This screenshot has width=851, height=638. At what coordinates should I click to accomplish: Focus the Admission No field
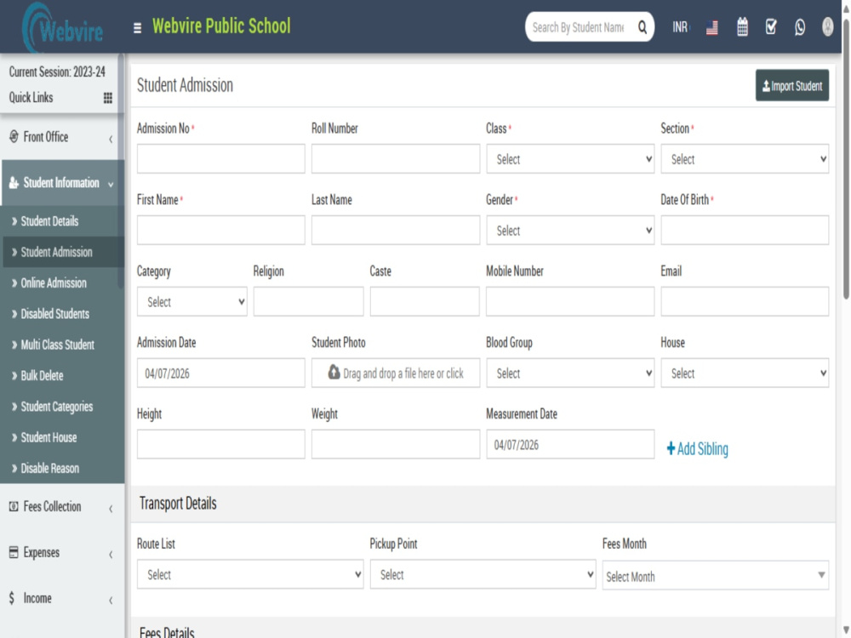[221, 159]
